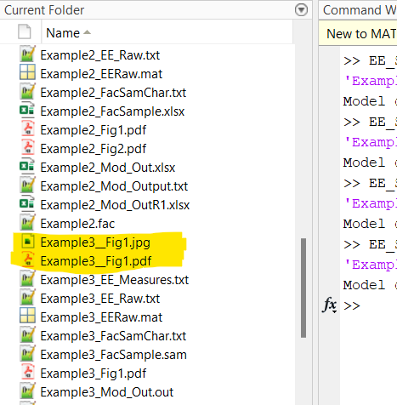Click the Example3__Fig1.jpg image icon
This screenshot has width=397, height=405.
(x=28, y=242)
